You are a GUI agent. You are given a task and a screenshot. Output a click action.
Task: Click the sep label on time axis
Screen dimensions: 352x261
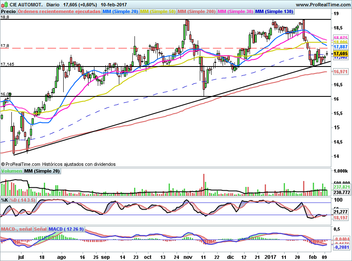105,257
